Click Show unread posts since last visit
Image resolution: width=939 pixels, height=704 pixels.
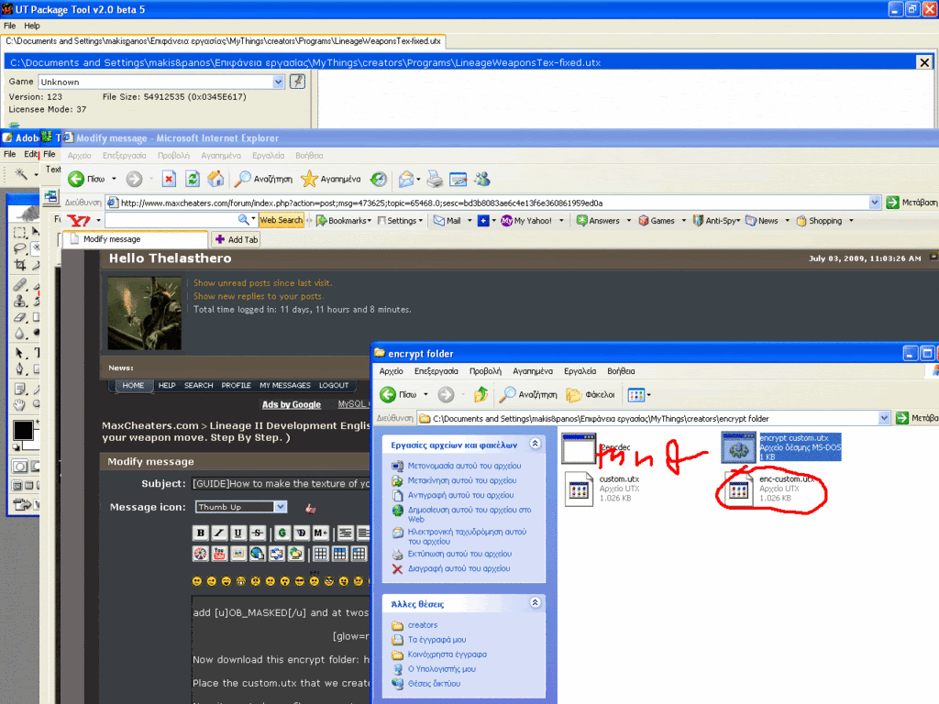262,283
